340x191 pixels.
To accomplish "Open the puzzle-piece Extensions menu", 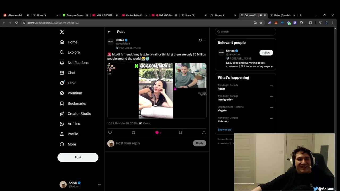I will [x=301, y=23].
